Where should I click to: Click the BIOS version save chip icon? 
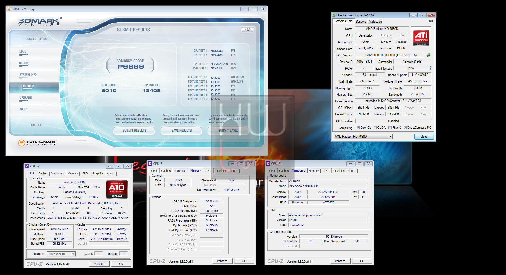[x=428, y=55]
